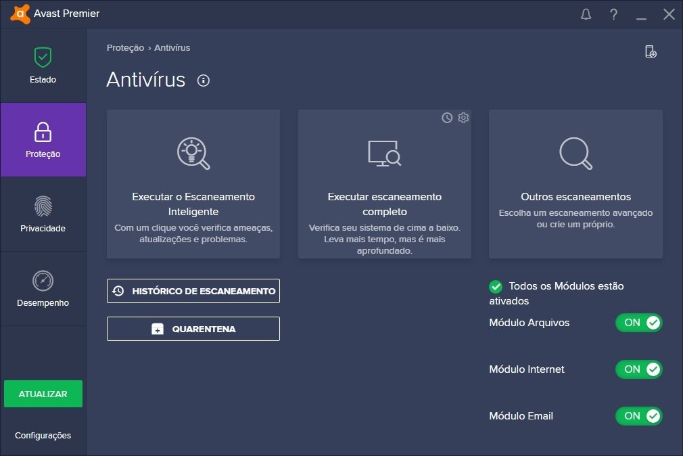The image size is (683, 456).
Task: Open scan settings via the gear icon
Action: click(463, 117)
